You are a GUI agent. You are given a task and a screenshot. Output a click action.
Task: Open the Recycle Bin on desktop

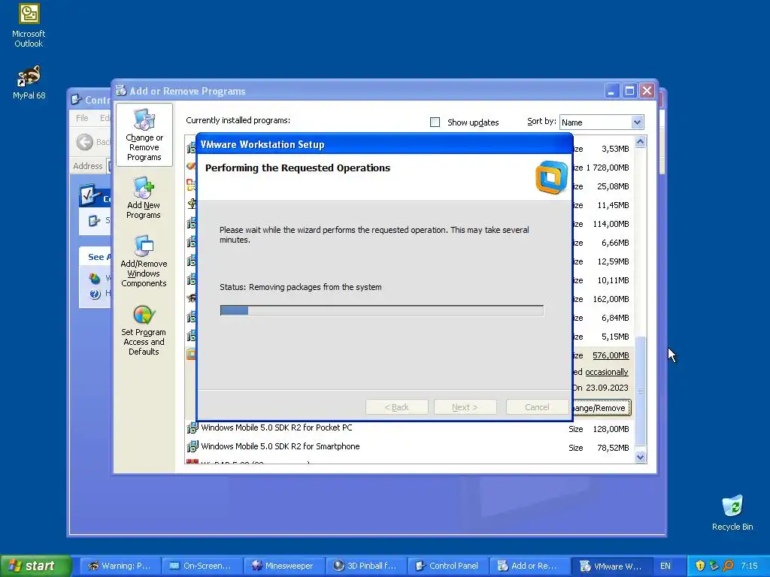[x=732, y=512]
